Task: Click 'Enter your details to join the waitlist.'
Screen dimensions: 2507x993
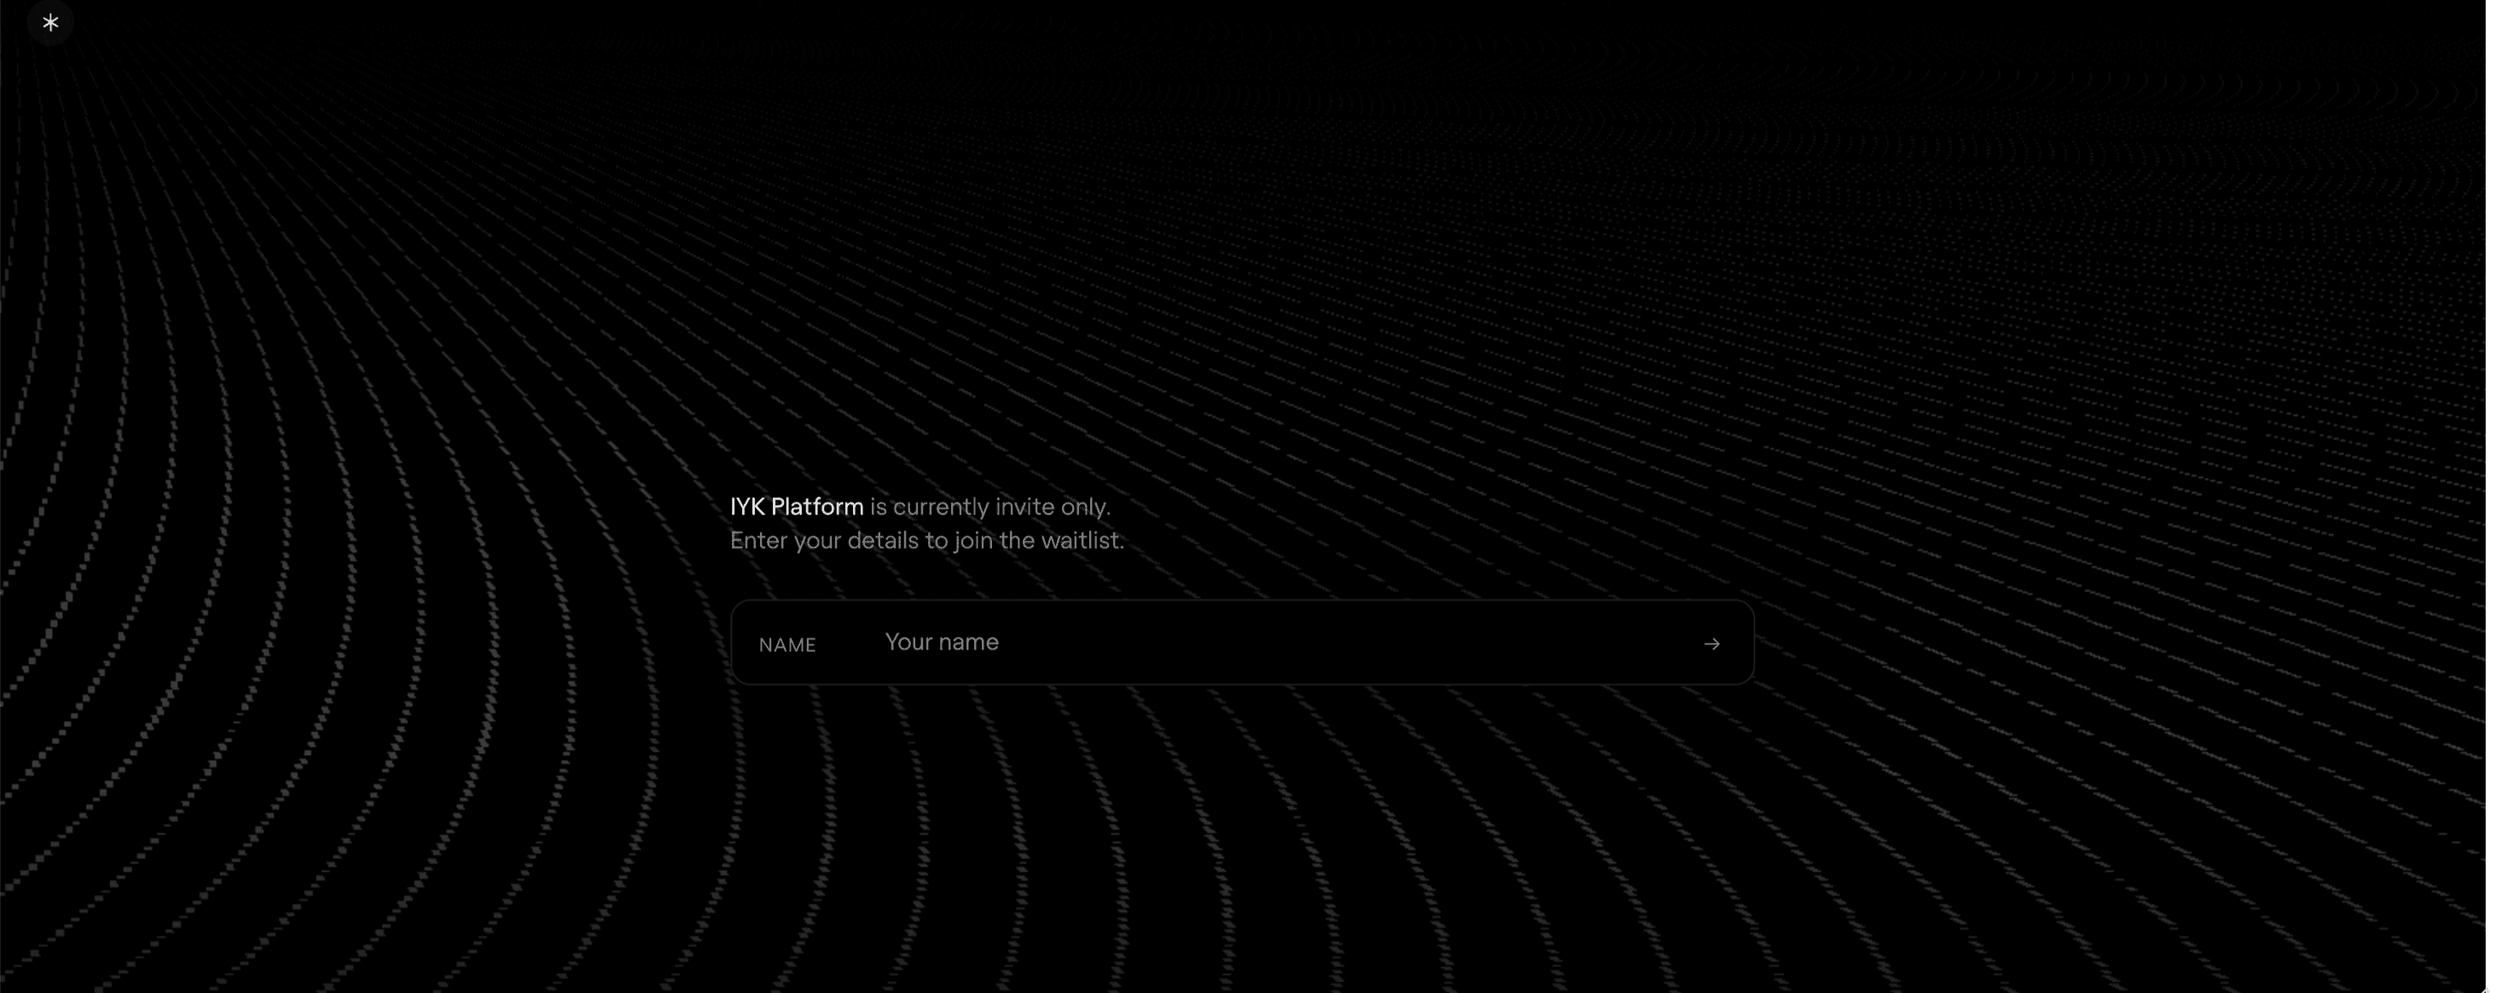Action: [x=926, y=540]
